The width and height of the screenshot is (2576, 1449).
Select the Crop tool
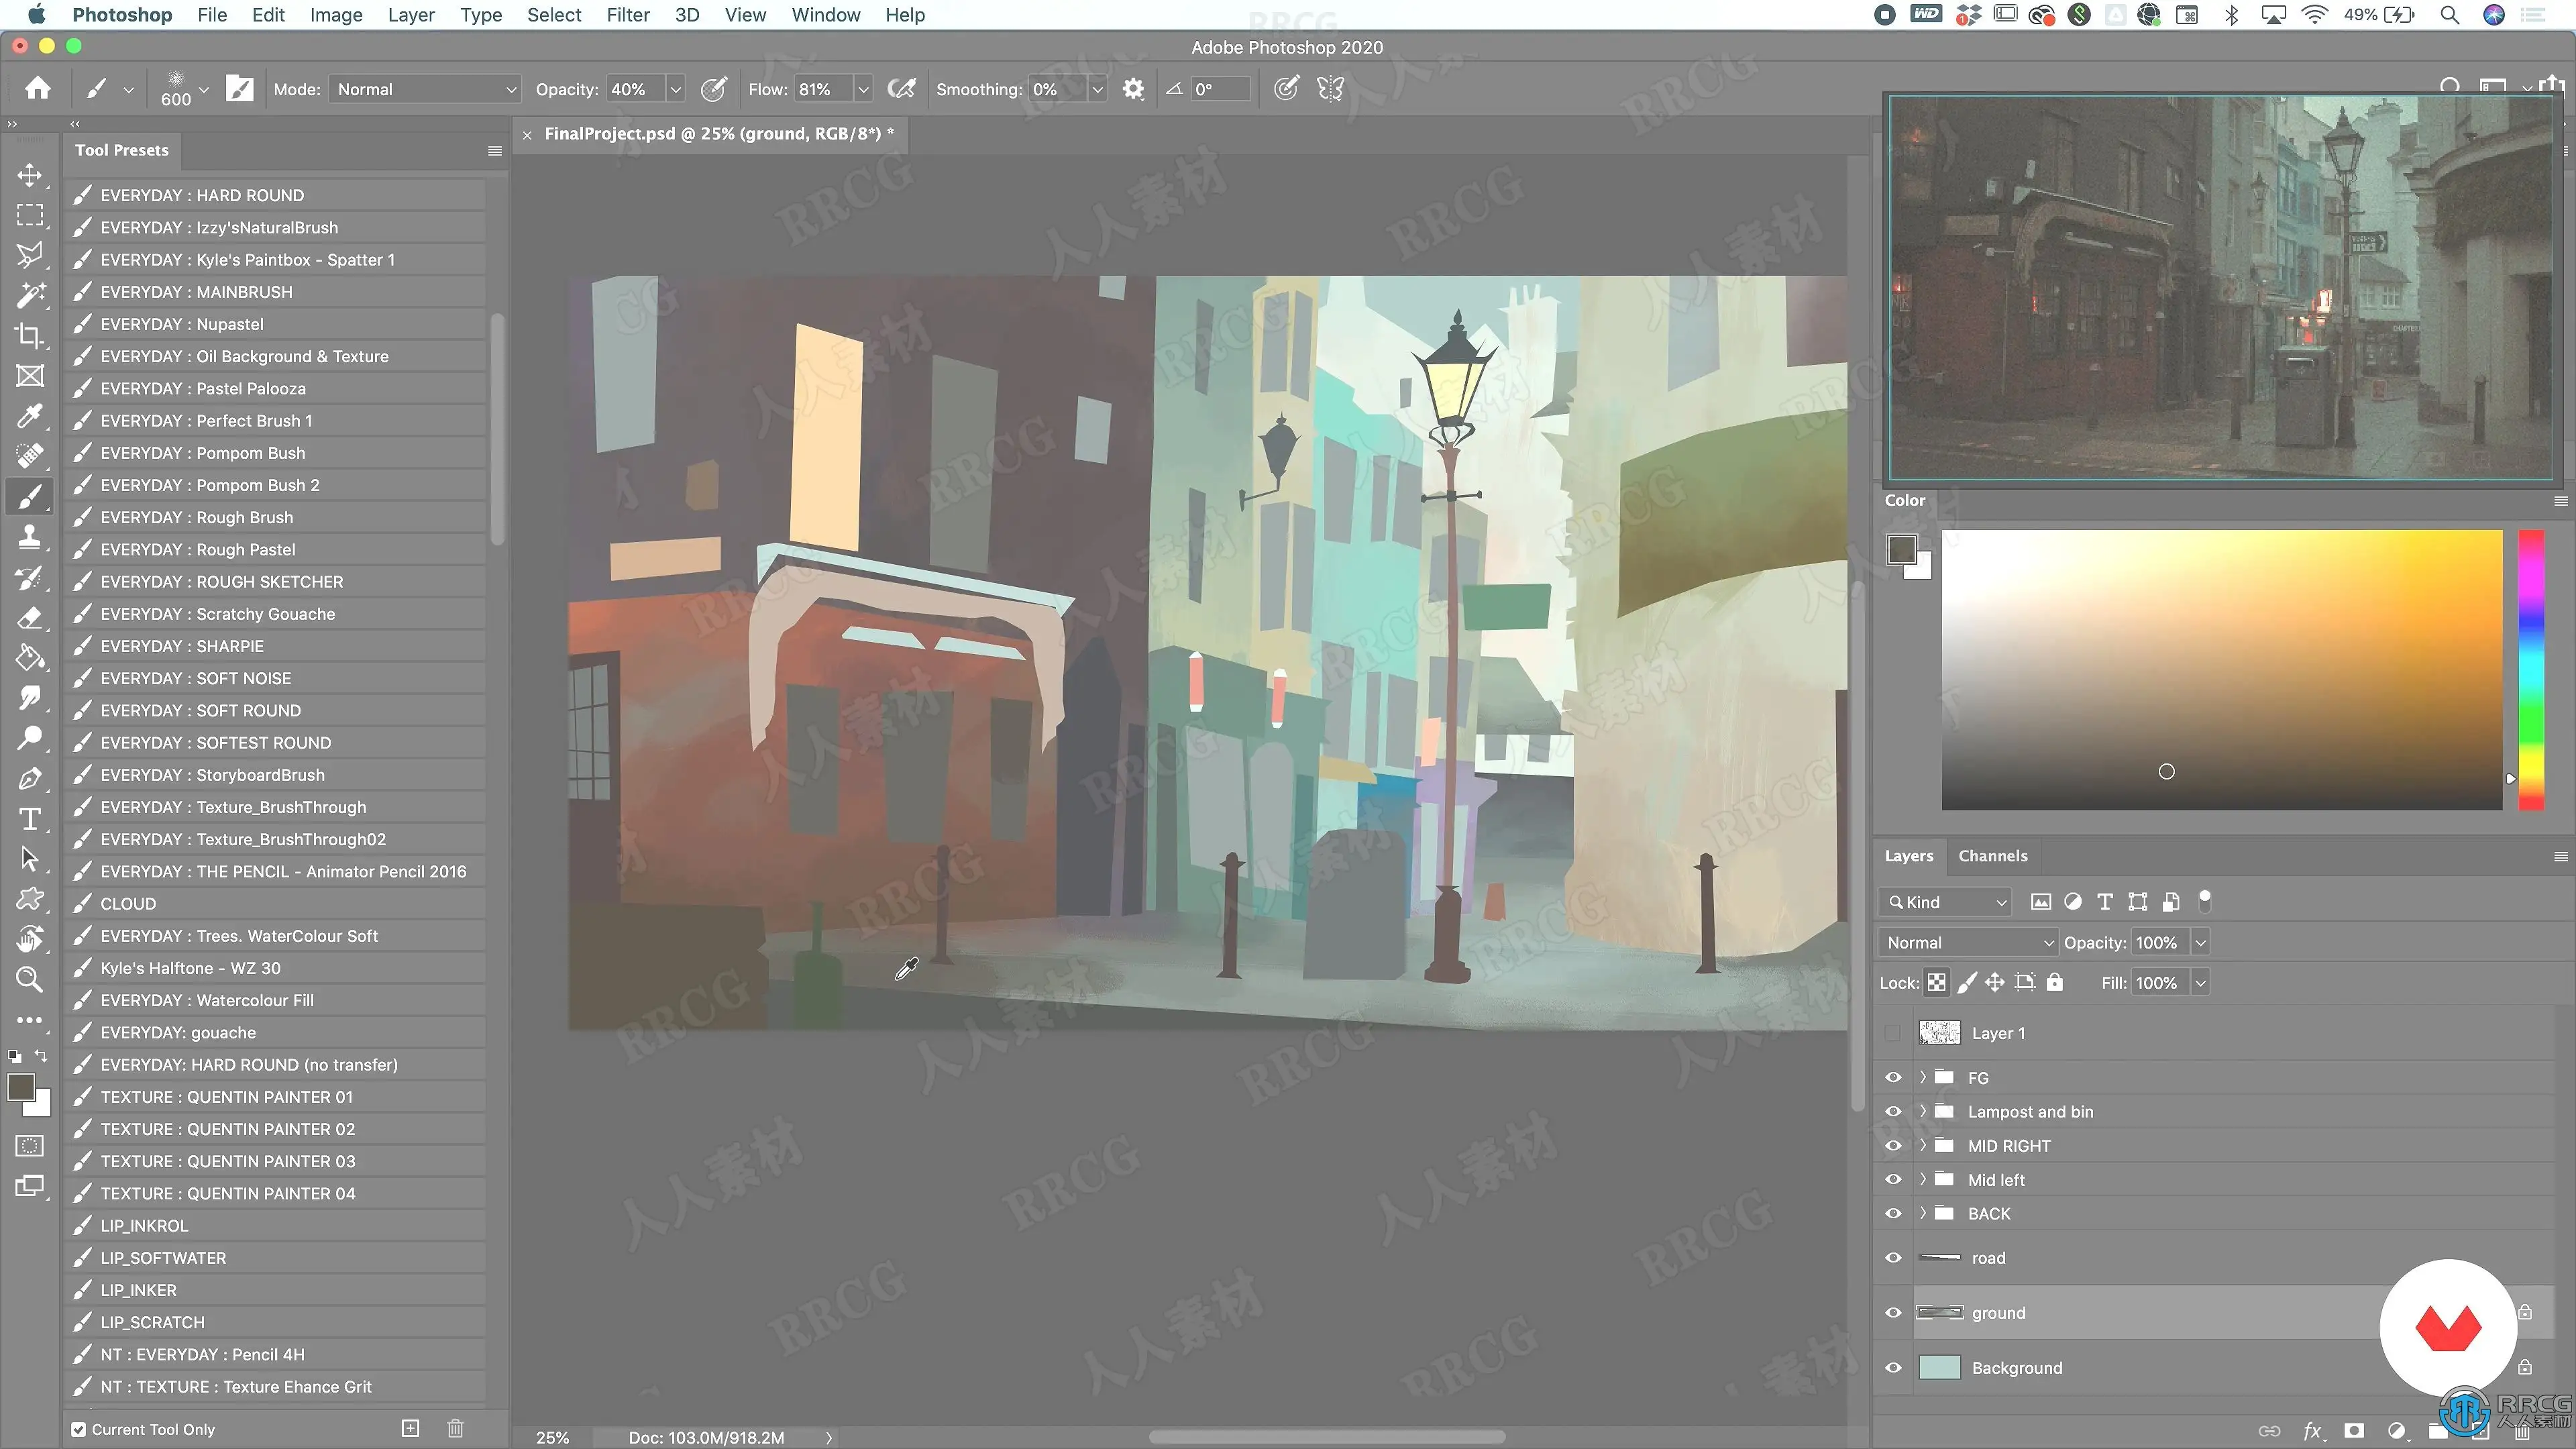click(x=30, y=336)
